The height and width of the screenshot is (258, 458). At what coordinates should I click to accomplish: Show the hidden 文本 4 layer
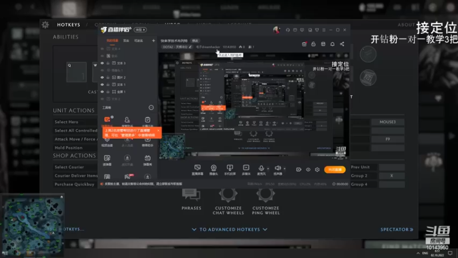coord(102,49)
